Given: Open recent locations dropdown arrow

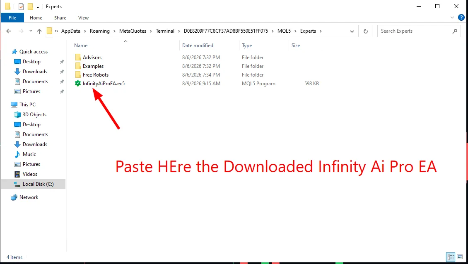Looking at the screenshot, I should point(31,31).
